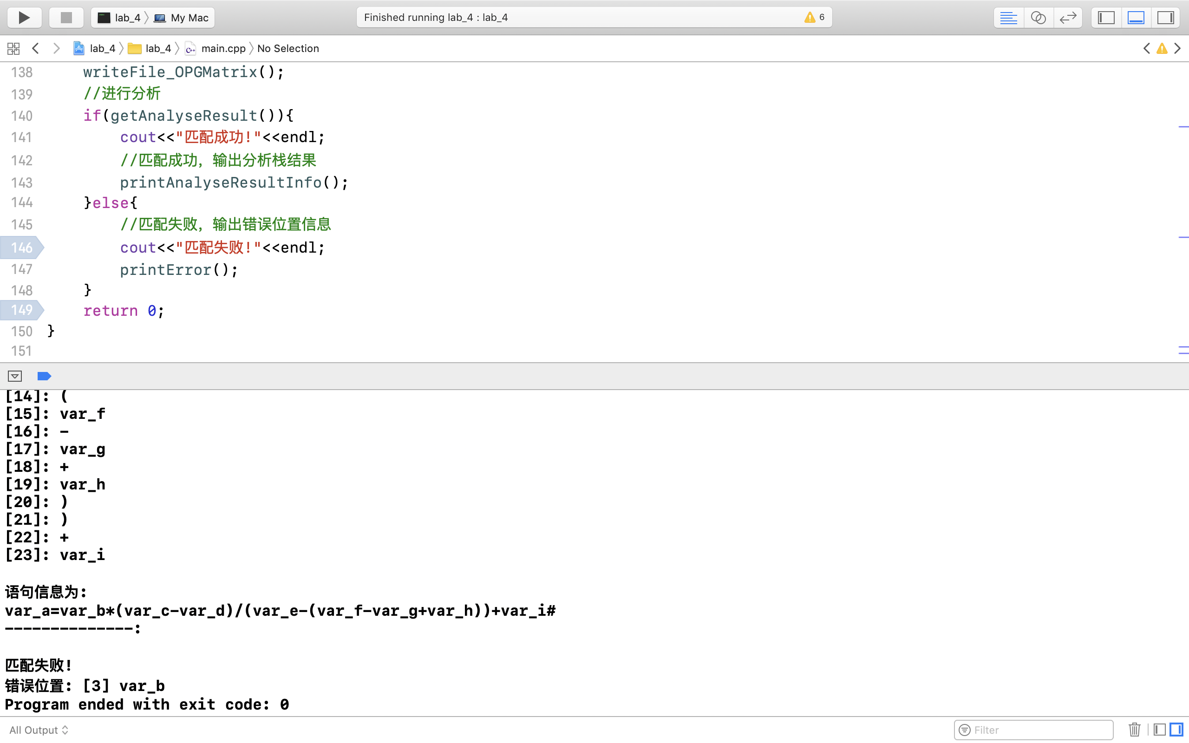
Task: Toggle the Inspectors right panel
Action: [1165, 18]
